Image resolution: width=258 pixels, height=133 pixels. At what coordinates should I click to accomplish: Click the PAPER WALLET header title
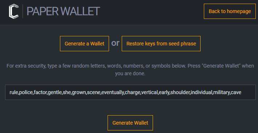[63, 11]
